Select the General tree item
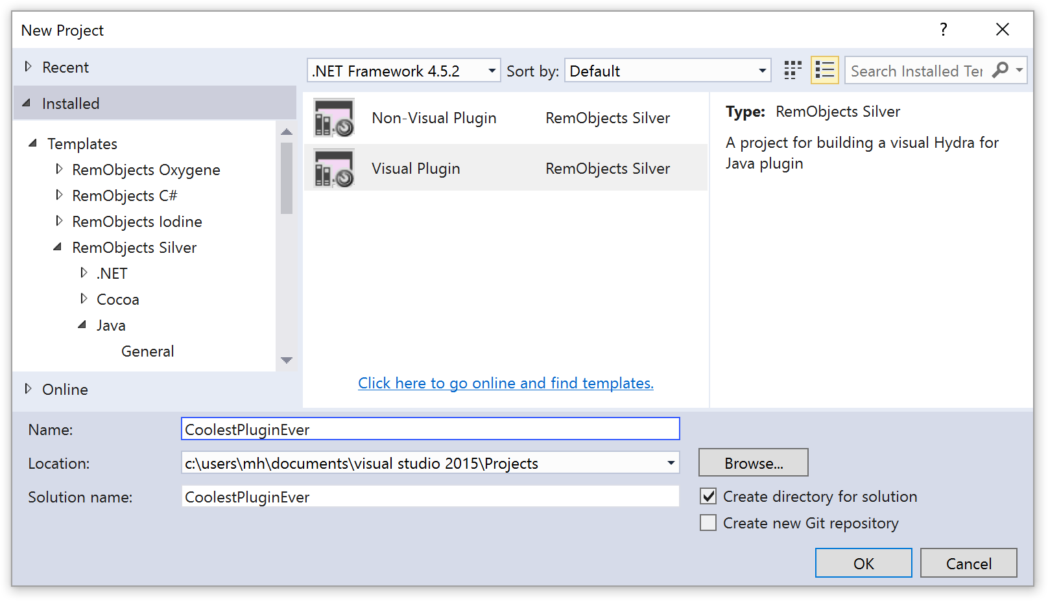Image resolution: width=1048 pixels, height=601 pixels. pyautogui.click(x=147, y=351)
